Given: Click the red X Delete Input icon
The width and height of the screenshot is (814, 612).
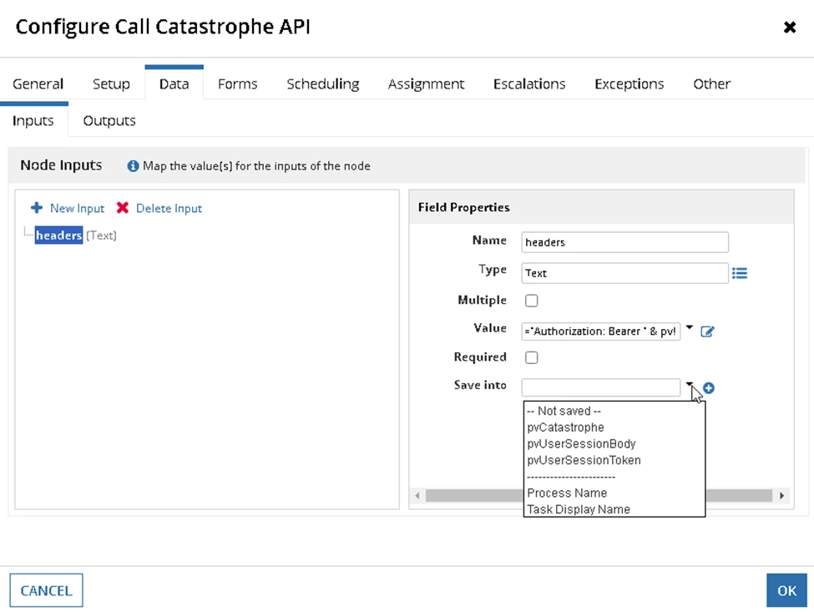Looking at the screenshot, I should tap(123, 208).
